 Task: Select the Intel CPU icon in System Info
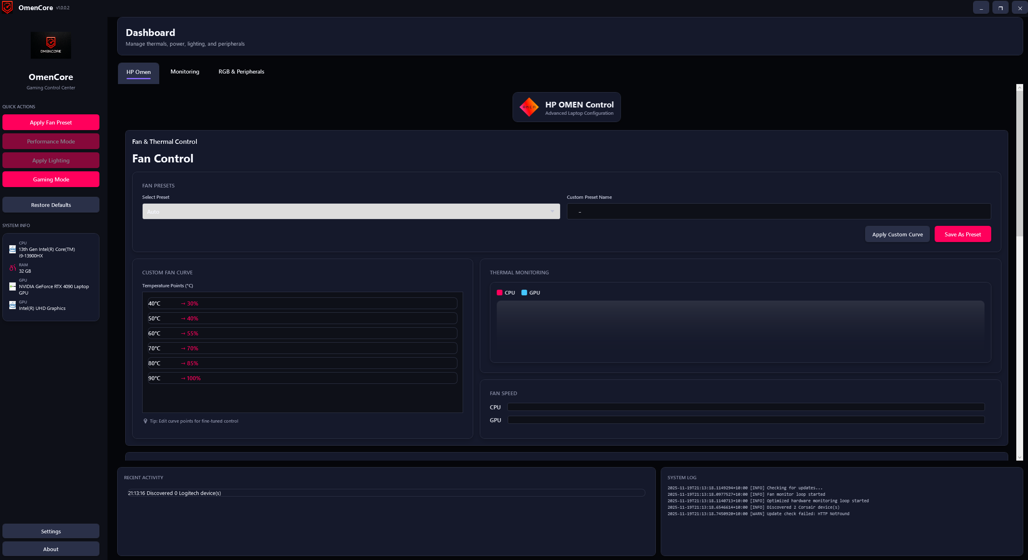click(x=12, y=249)
